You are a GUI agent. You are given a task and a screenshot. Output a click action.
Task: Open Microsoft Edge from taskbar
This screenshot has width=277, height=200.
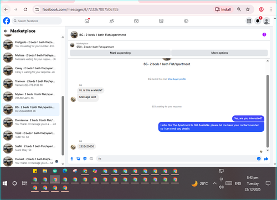(x=65, y=171)
